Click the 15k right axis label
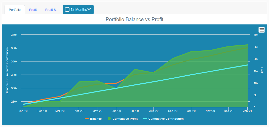This screenshot has height=127, width=269. tap(256, 71)
